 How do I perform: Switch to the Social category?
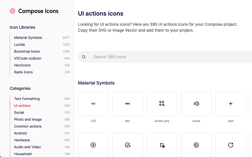pos(19,112)
